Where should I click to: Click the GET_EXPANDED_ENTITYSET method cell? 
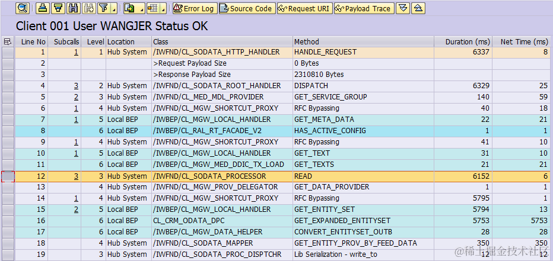[x=363, y=221]
